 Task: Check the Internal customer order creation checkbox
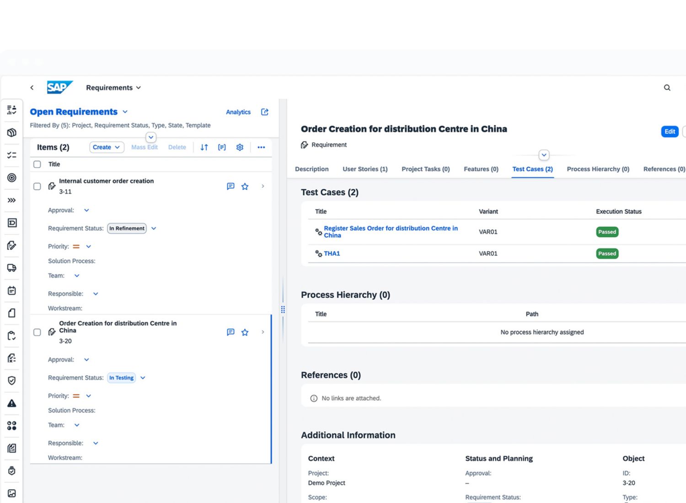(38, 187)
